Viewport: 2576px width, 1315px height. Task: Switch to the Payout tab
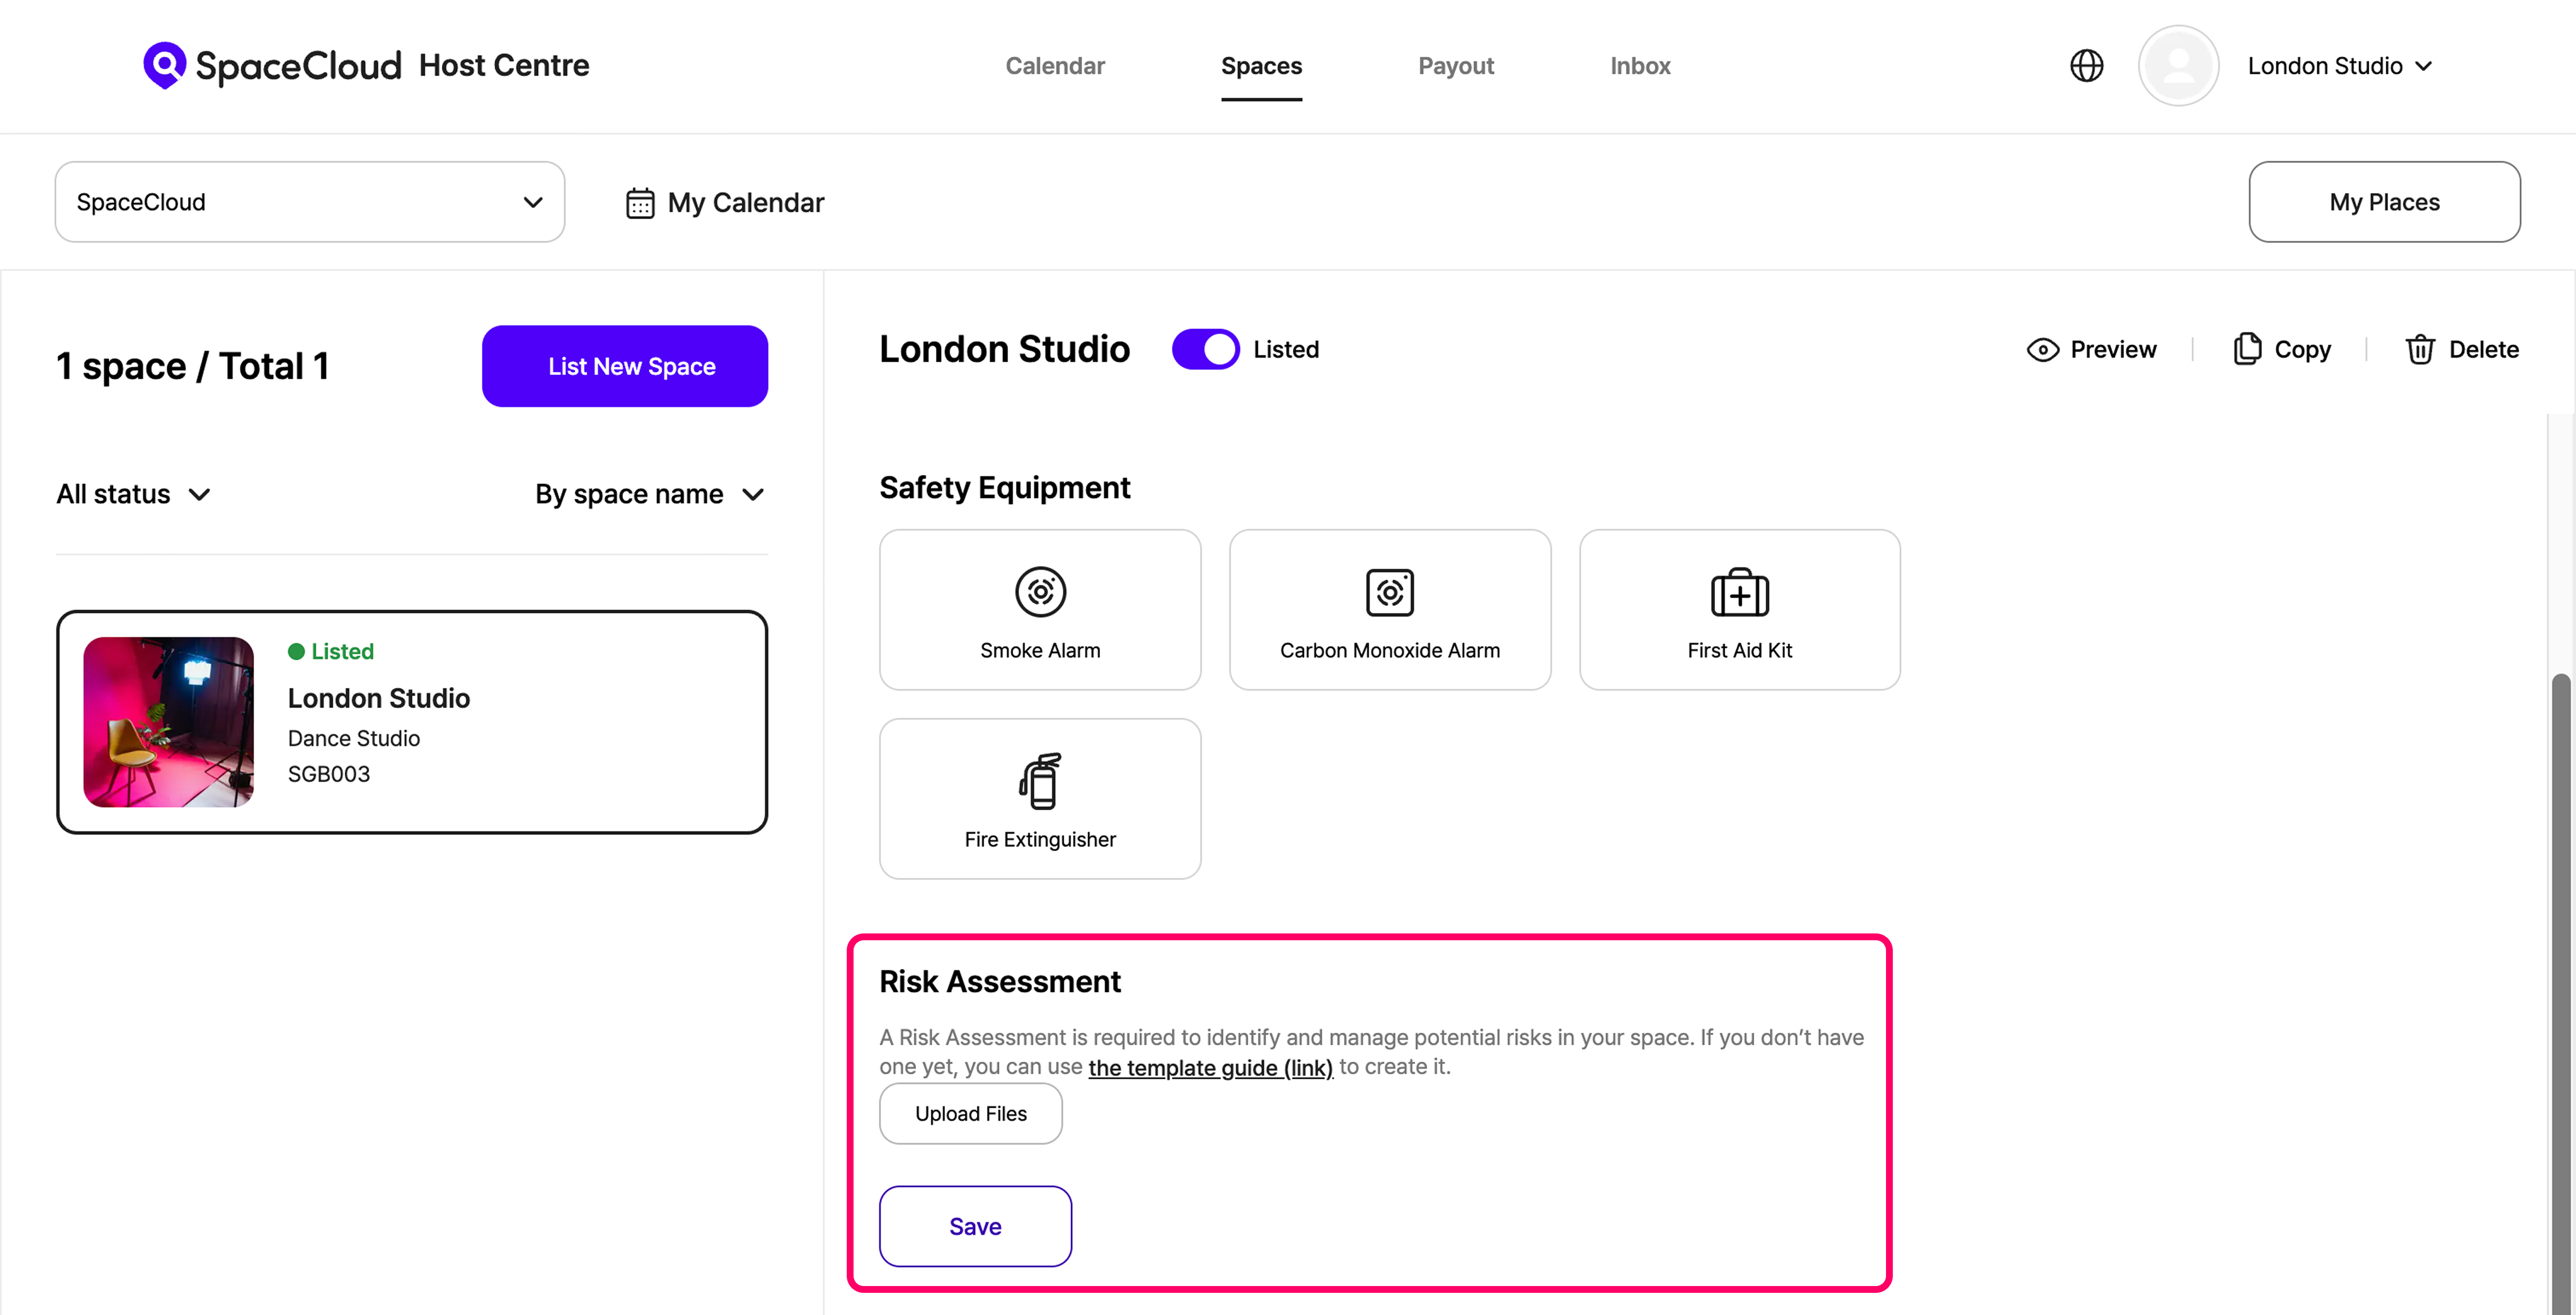[x=1455, y=66]
